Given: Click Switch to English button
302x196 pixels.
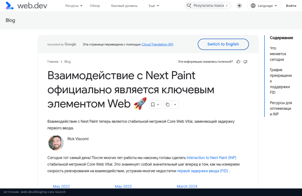Looking at the screenshot, I should point(223,44).
